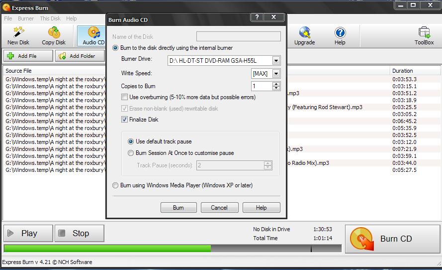
Task: Open the Burner menu
Action: click(x=26, y=18)
